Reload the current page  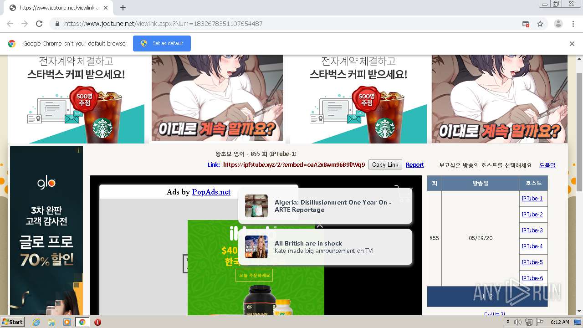coord(39,24)
